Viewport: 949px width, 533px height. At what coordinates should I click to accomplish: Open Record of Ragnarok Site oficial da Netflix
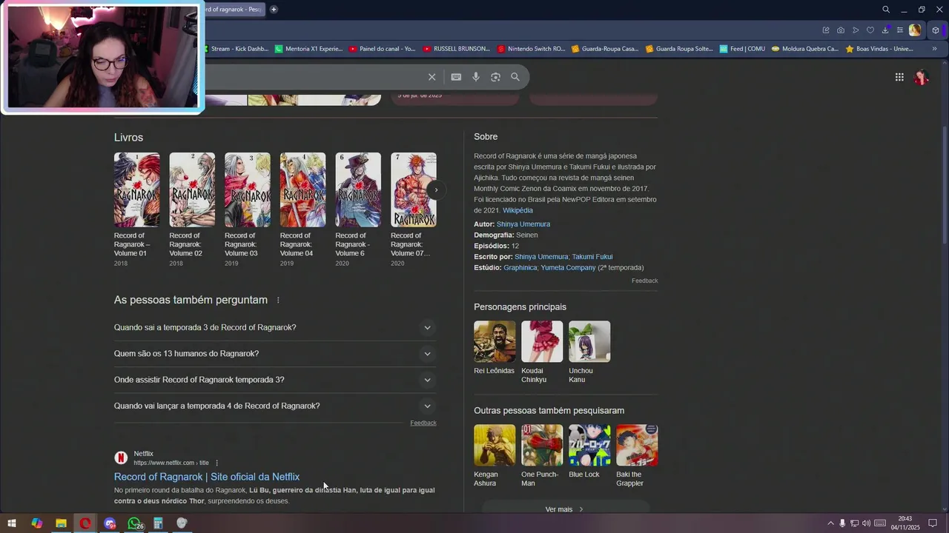(207, 477)
